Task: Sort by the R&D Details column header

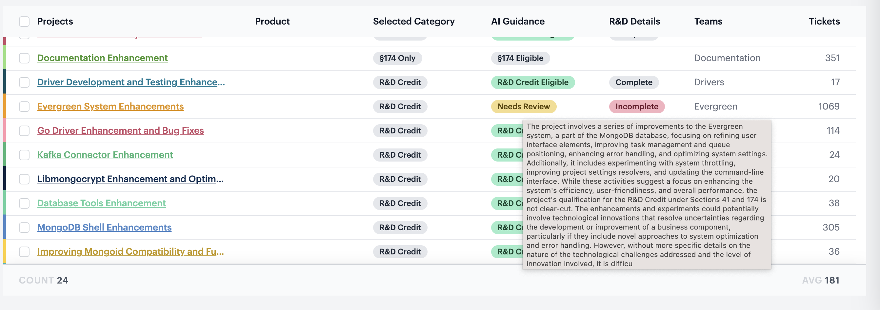Action: pyautogui.click(x=634, y=21)
